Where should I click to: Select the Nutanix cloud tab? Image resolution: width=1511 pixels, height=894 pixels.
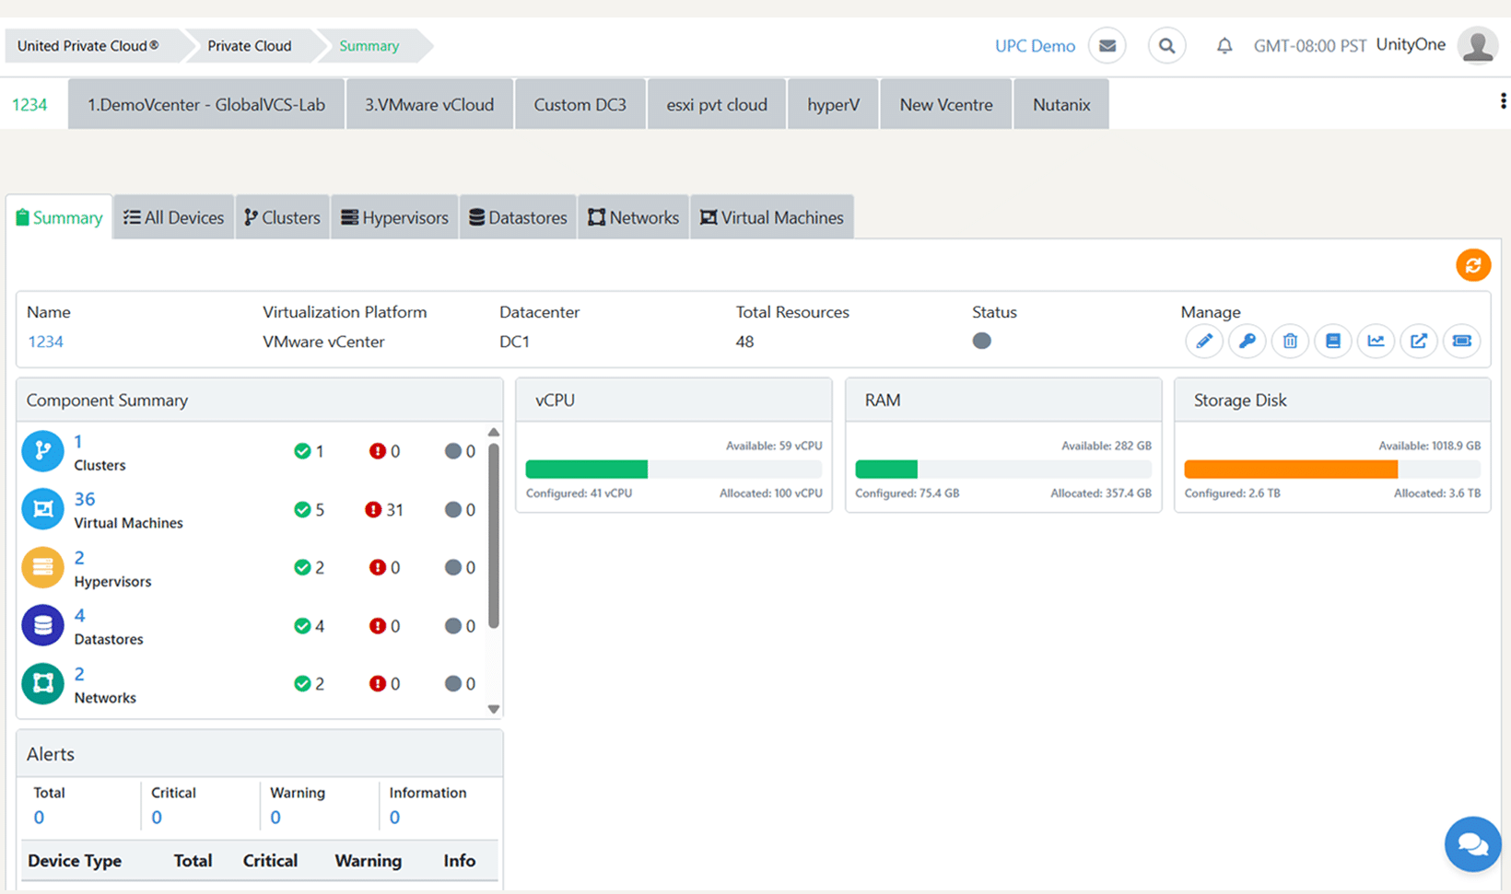(1060, 105)
